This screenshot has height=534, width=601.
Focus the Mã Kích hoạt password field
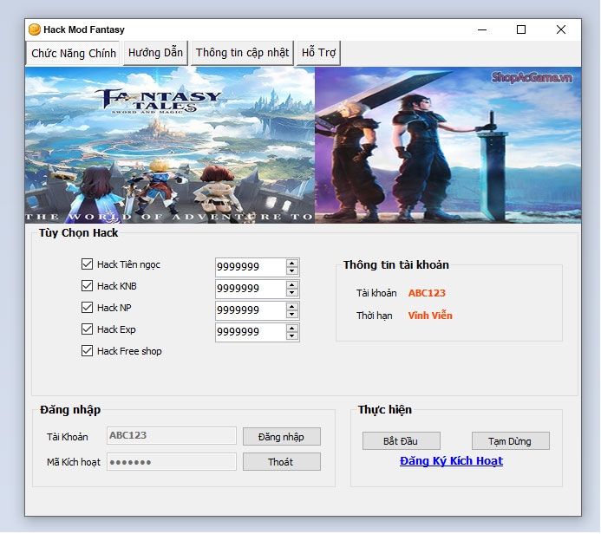pyautogui.click(x=172, y=462)
